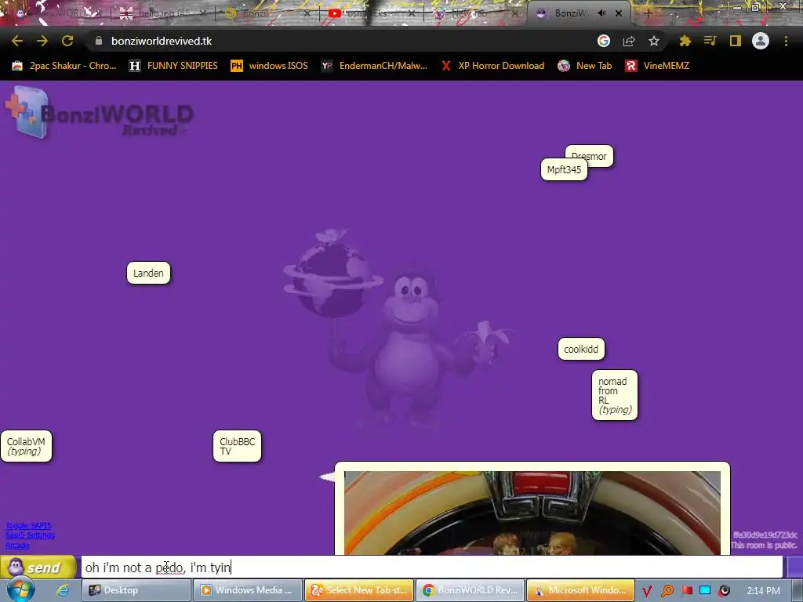The width and height of the screenshot is (803, 602).
Task: Switch to Windows Media taskbar window
Action: pos(247,590)
